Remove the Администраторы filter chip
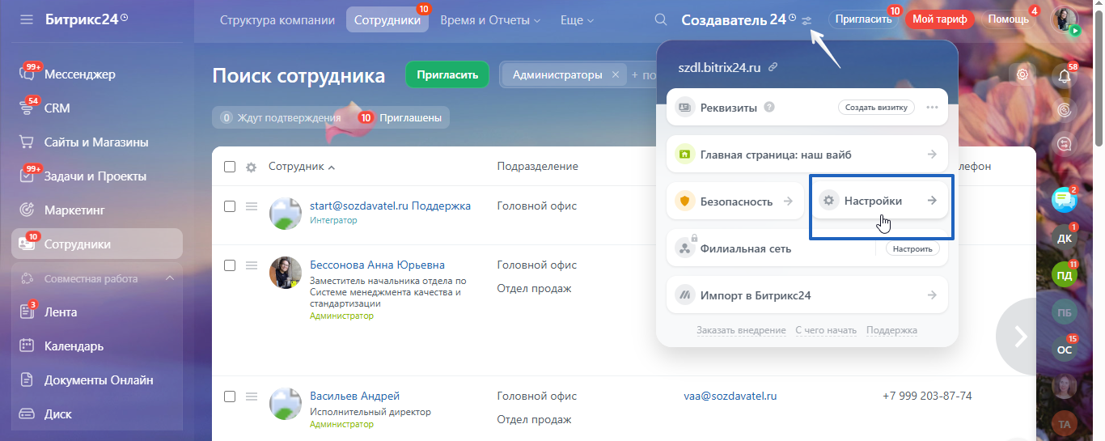The width and height of the screenshot is (1105, 441). [615, 74]
